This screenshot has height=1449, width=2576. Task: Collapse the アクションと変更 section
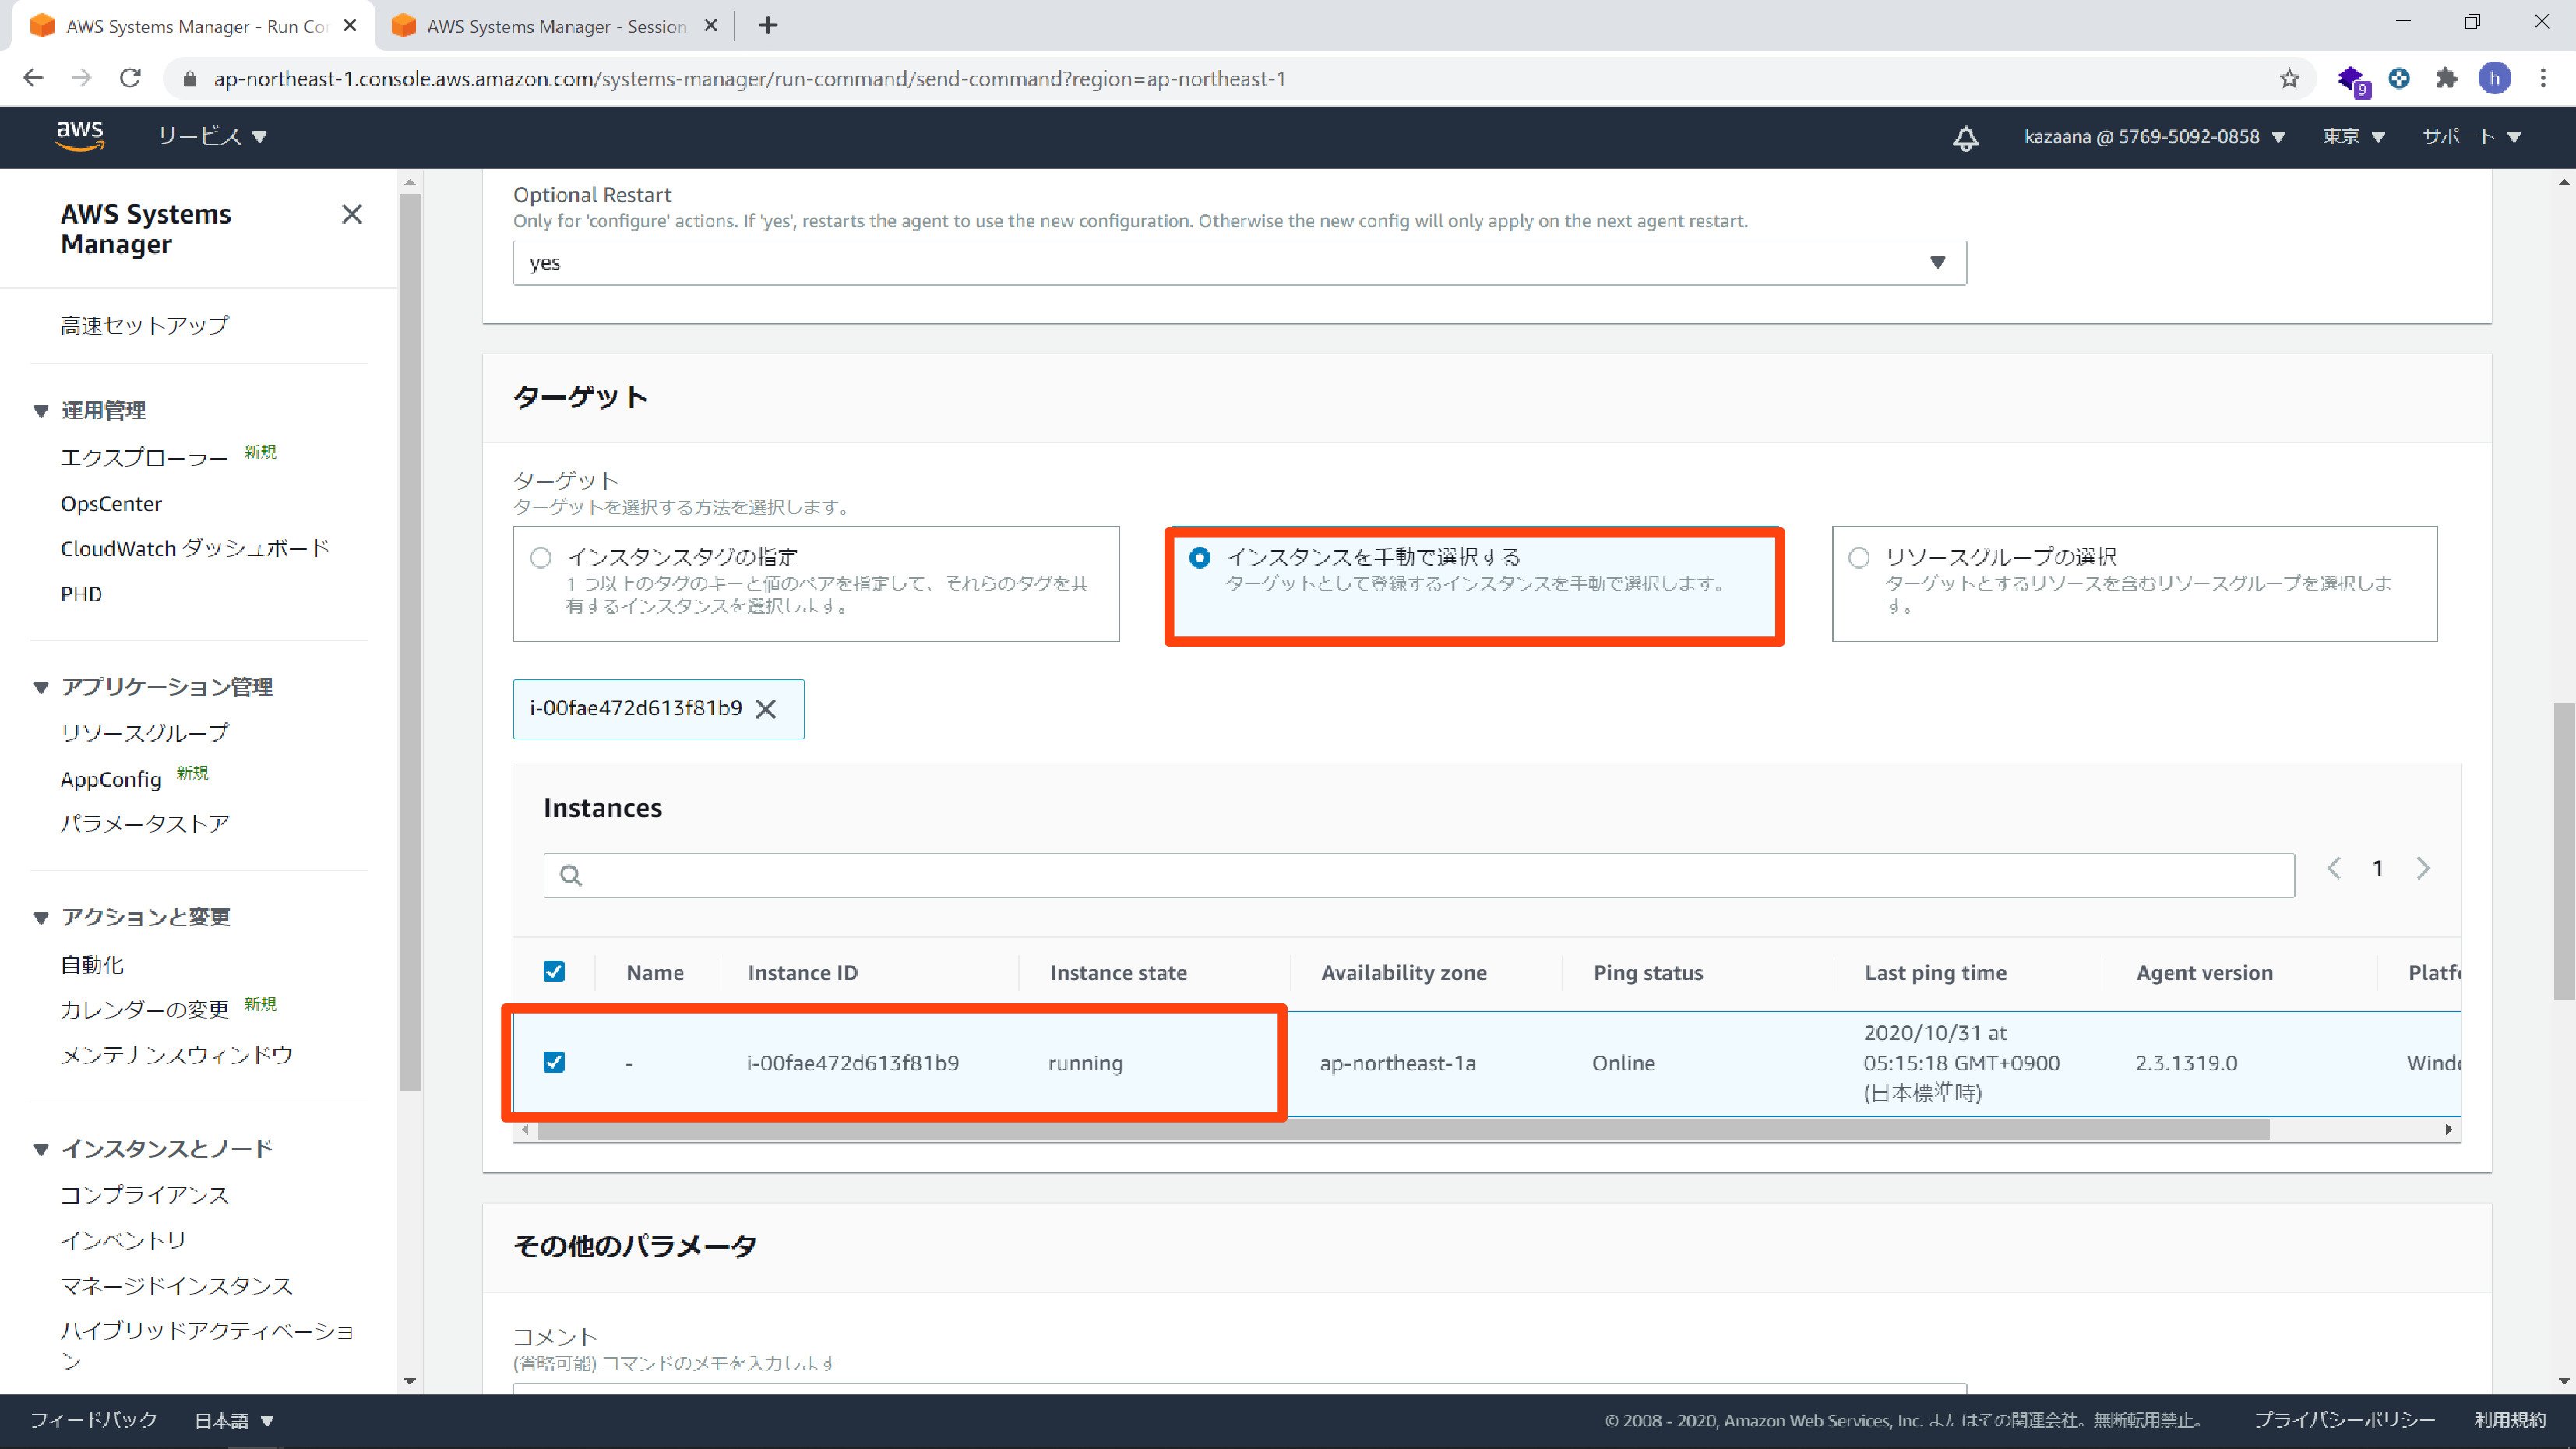tap(41, 917)
